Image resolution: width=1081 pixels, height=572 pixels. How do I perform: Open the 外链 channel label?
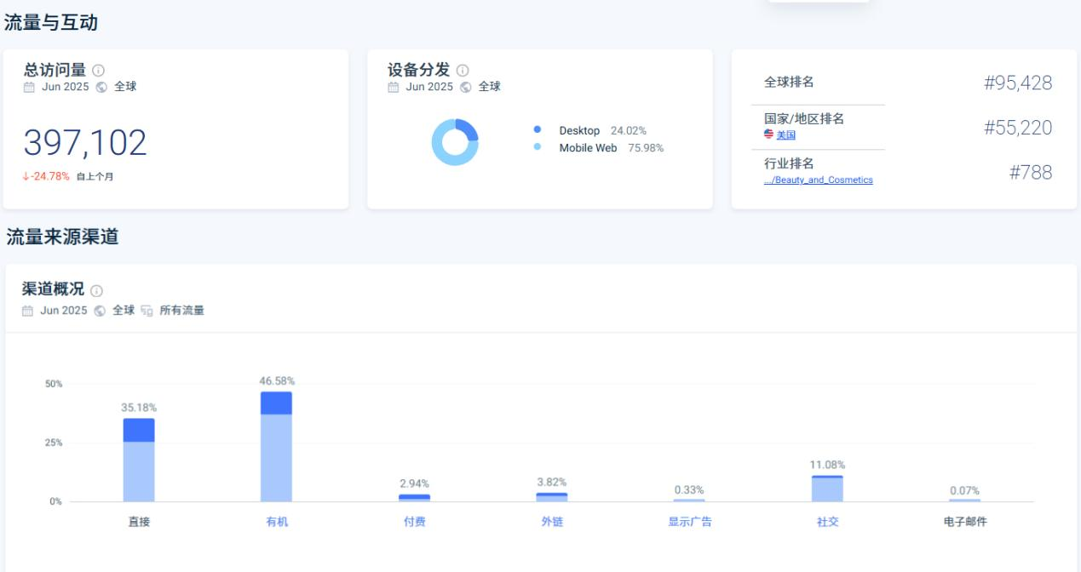click(x=552, y=522)
